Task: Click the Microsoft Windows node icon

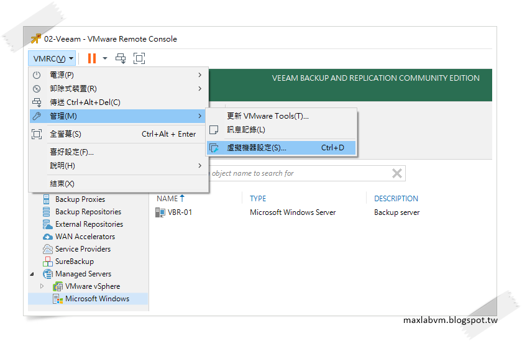Action: pyautogui.click(x=58, y=299)
